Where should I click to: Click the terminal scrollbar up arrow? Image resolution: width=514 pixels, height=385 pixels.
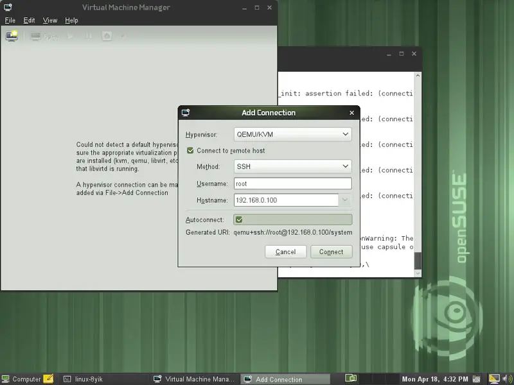[418, 76]
